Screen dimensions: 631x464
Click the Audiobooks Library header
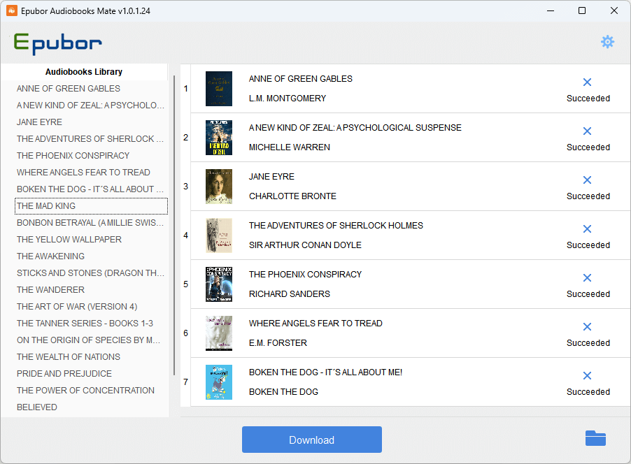[84, 72]
